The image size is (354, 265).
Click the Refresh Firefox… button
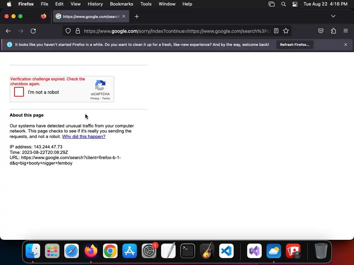click(x=295, y=45)
